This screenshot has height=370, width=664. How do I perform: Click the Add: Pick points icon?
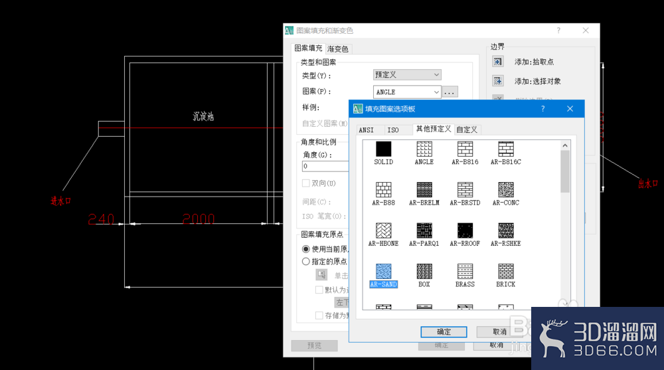[497, 62]
